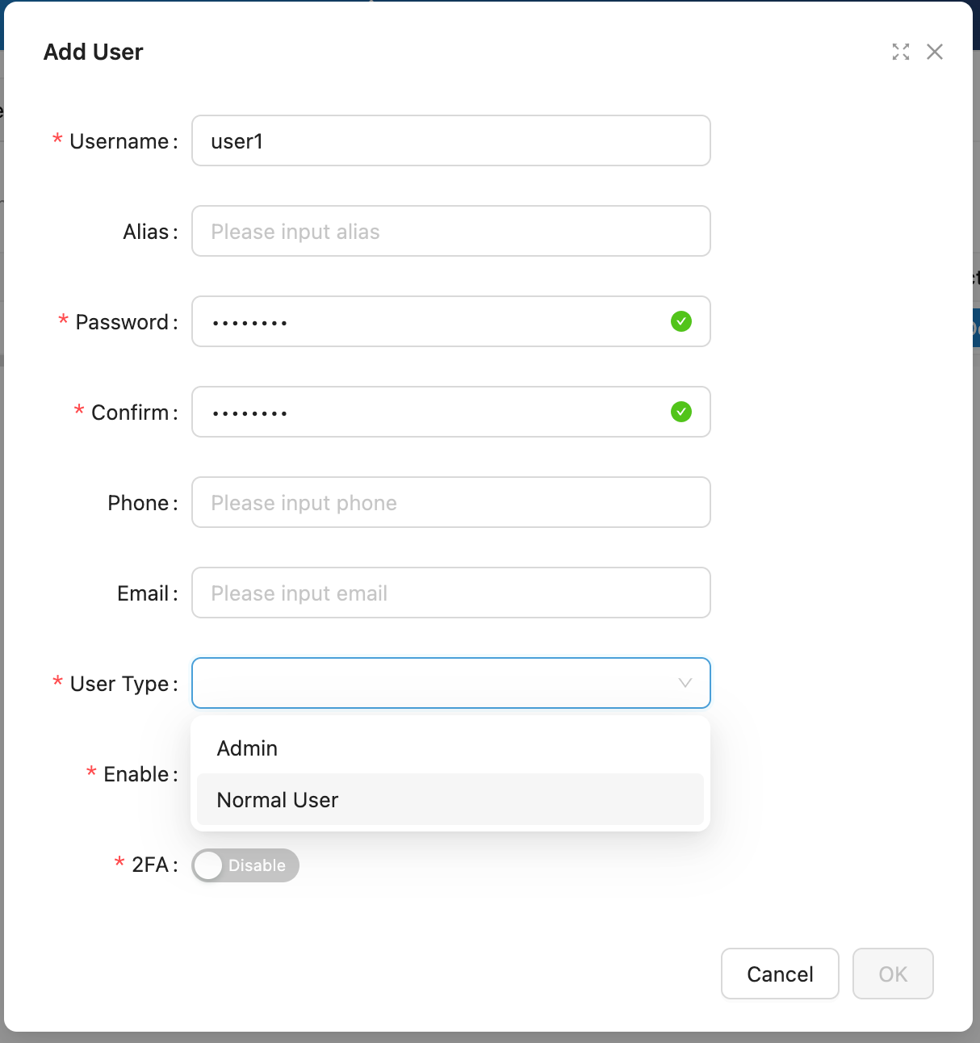
Task: Click the green checkmark in Password field
Action: 681,321
